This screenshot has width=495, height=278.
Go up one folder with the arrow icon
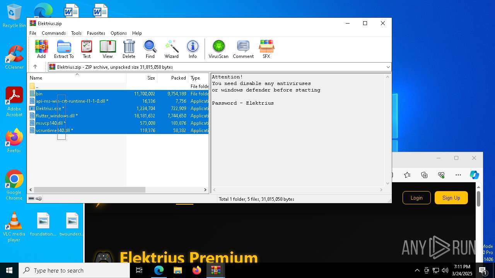point(35,67)
